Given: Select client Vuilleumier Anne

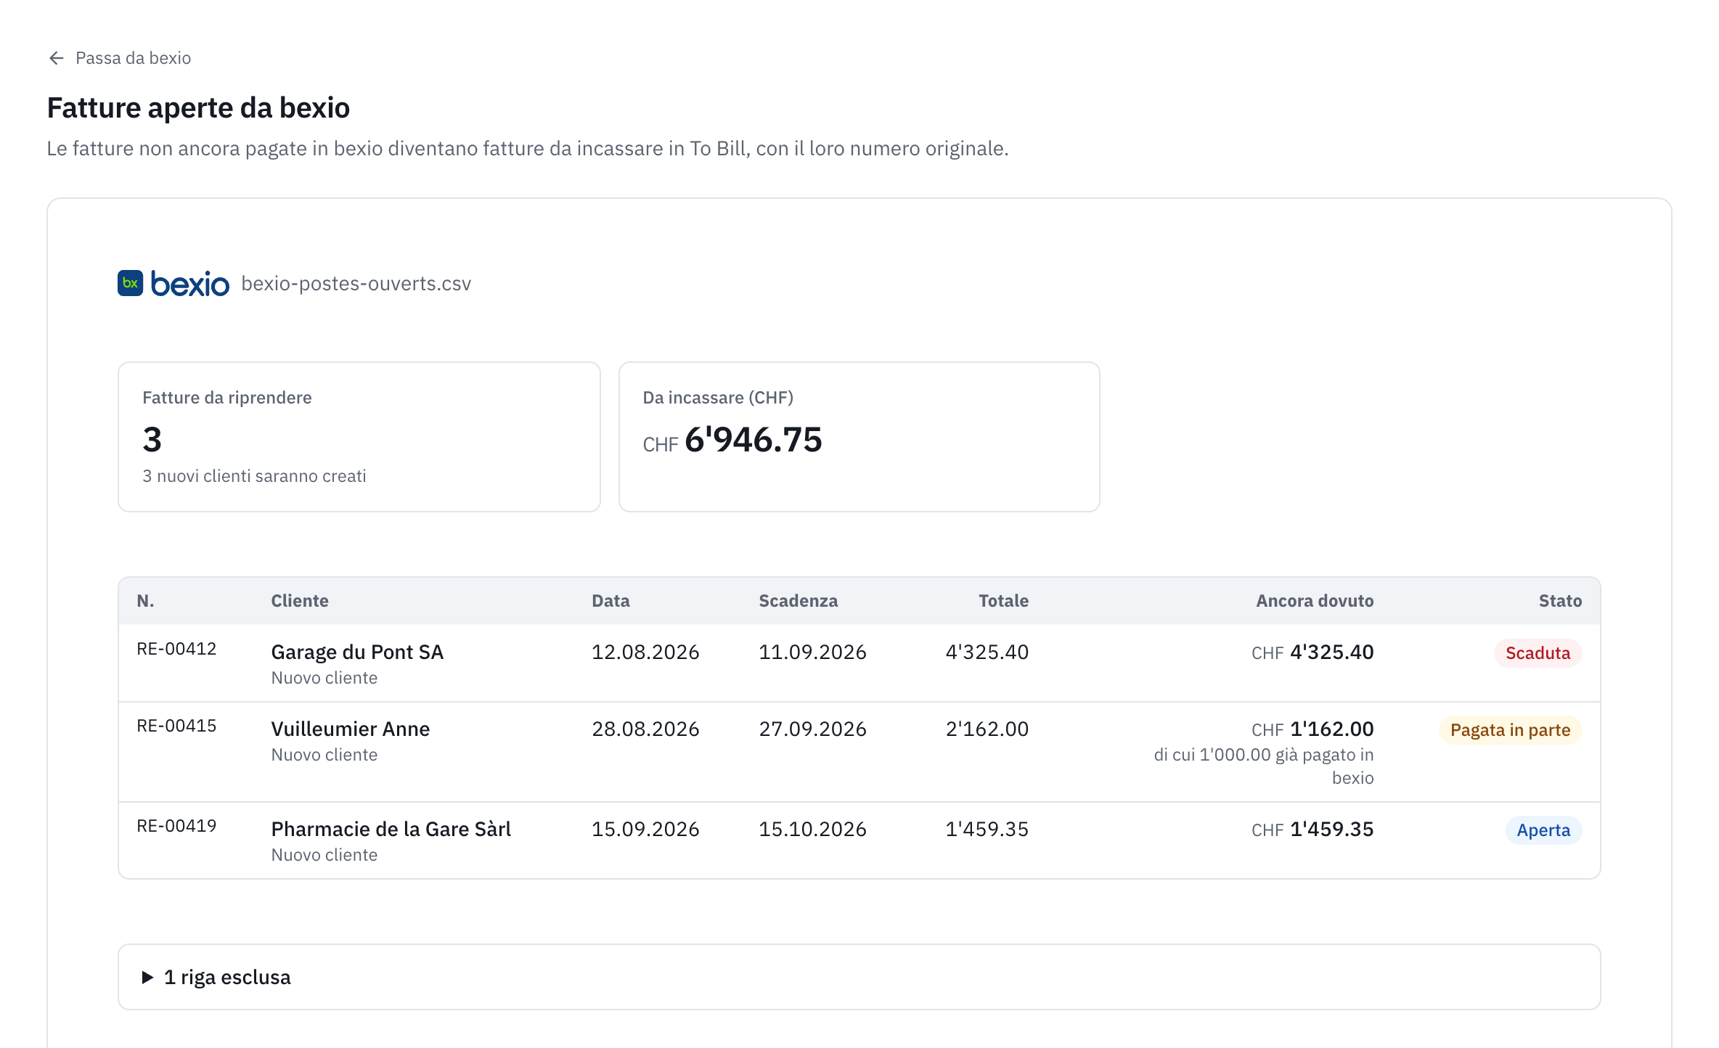Looking at the screenshot, I should click(x=351, y=729).
